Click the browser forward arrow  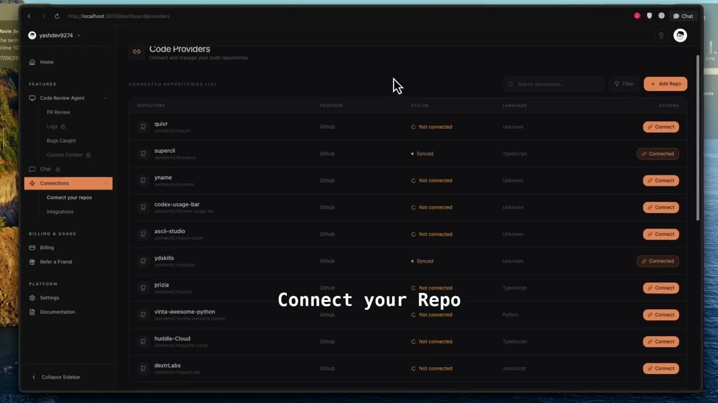pyautogui.click(x=43, y=16)
